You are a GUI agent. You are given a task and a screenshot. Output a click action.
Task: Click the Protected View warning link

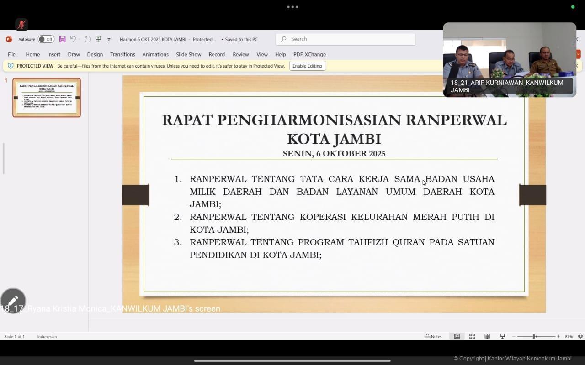[170, 66]
